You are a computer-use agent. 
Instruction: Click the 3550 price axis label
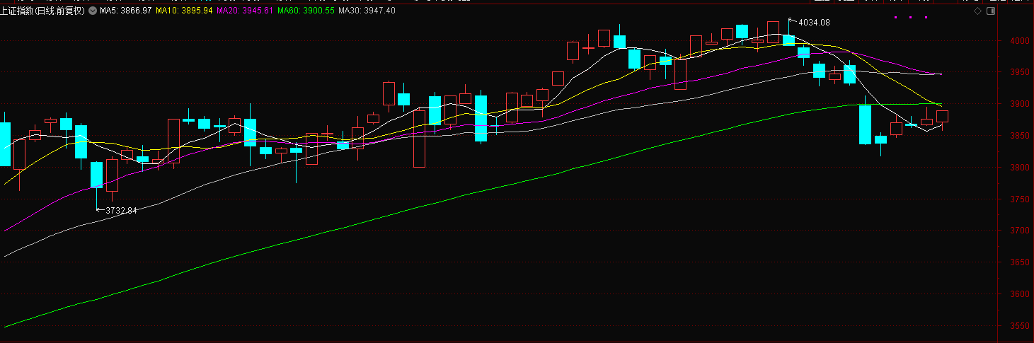pyautogui.click(x=1020, y=326)
